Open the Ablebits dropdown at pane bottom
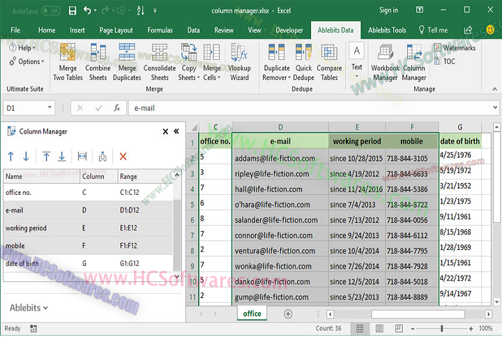Screen dimensions: 502x337 click(29, 308)
